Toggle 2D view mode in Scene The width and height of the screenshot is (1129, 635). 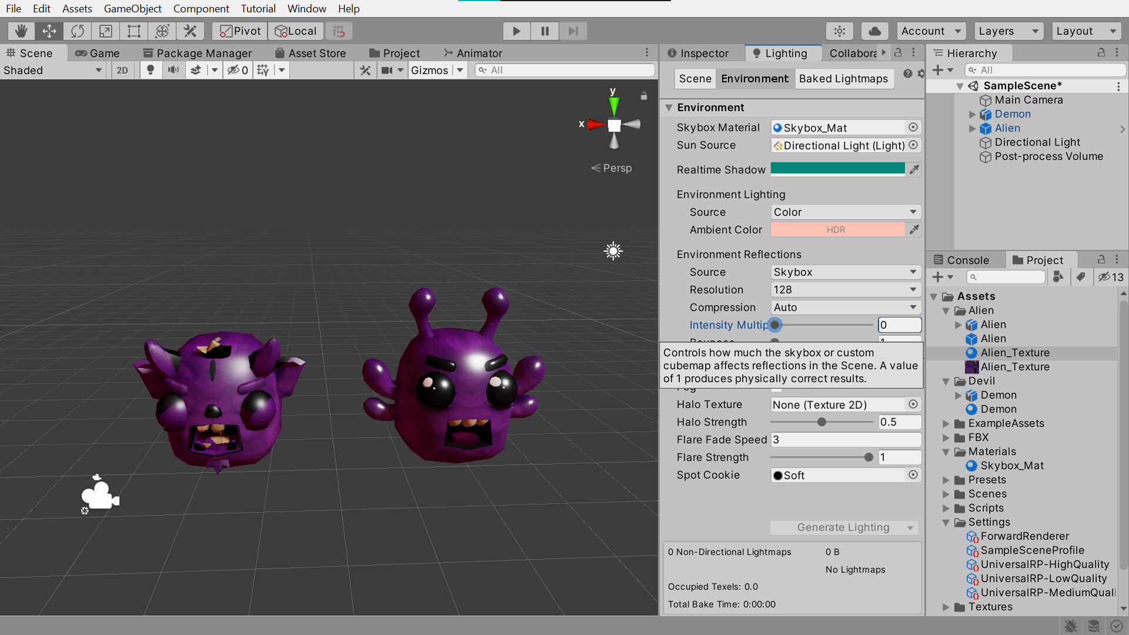pyautogui.click(x=122, y=70)
